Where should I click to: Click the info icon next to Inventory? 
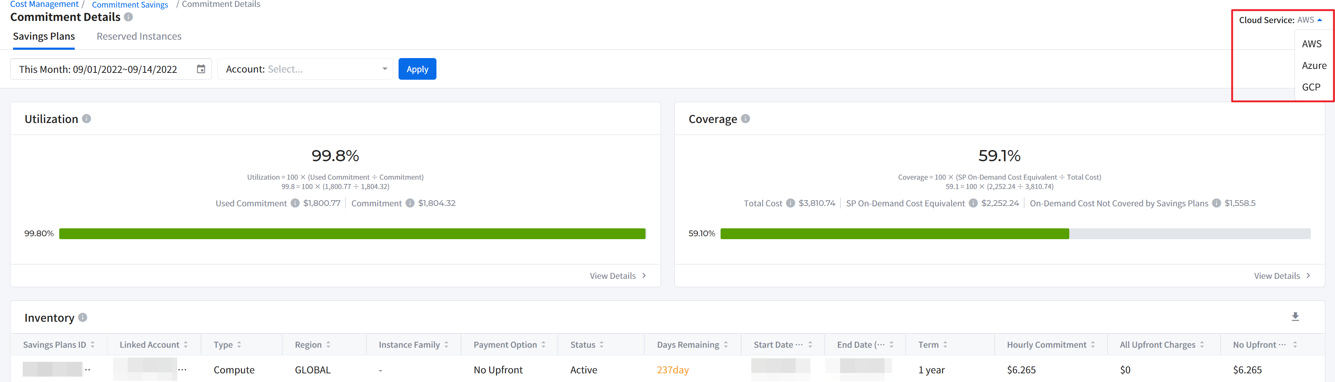83,317
